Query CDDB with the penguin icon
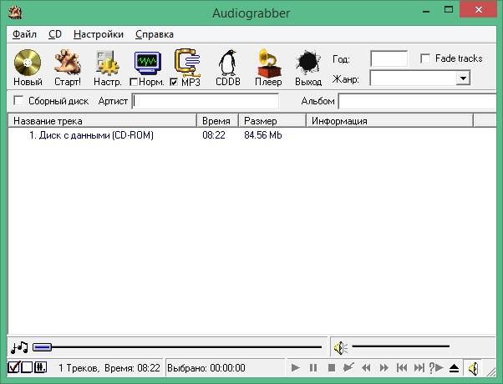 pyautogui.click(x=228, y=63)
